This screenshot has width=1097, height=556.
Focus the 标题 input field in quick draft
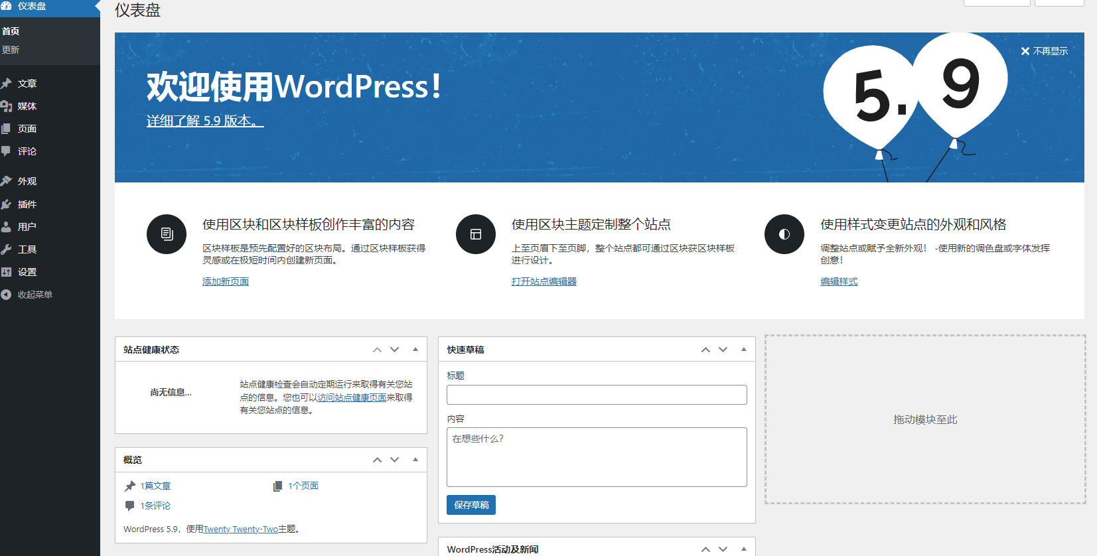tap(597, 395)
